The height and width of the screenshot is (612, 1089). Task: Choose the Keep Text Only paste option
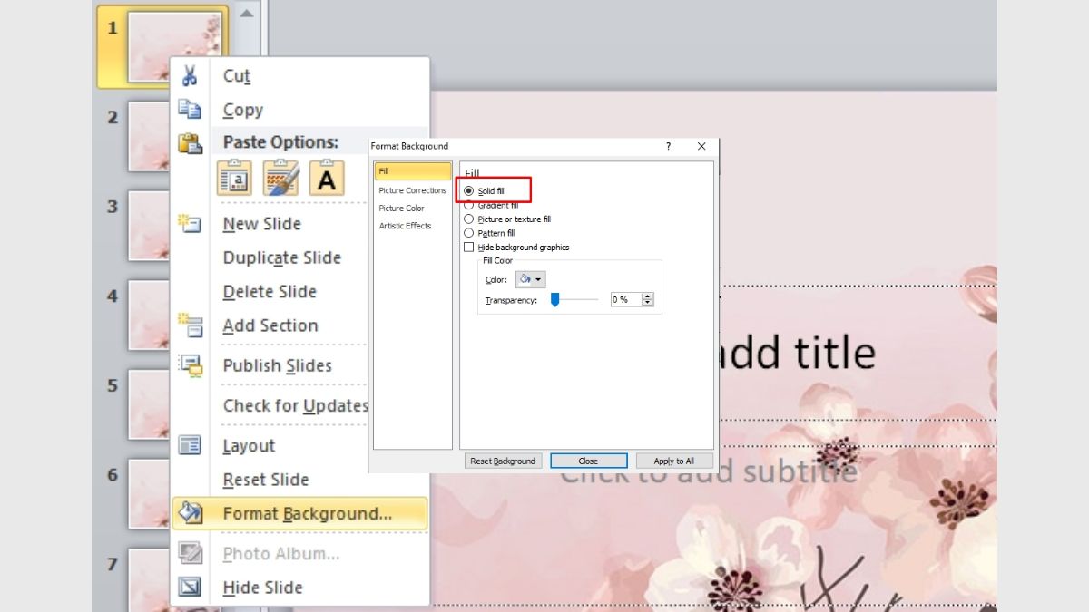[328, 178]
